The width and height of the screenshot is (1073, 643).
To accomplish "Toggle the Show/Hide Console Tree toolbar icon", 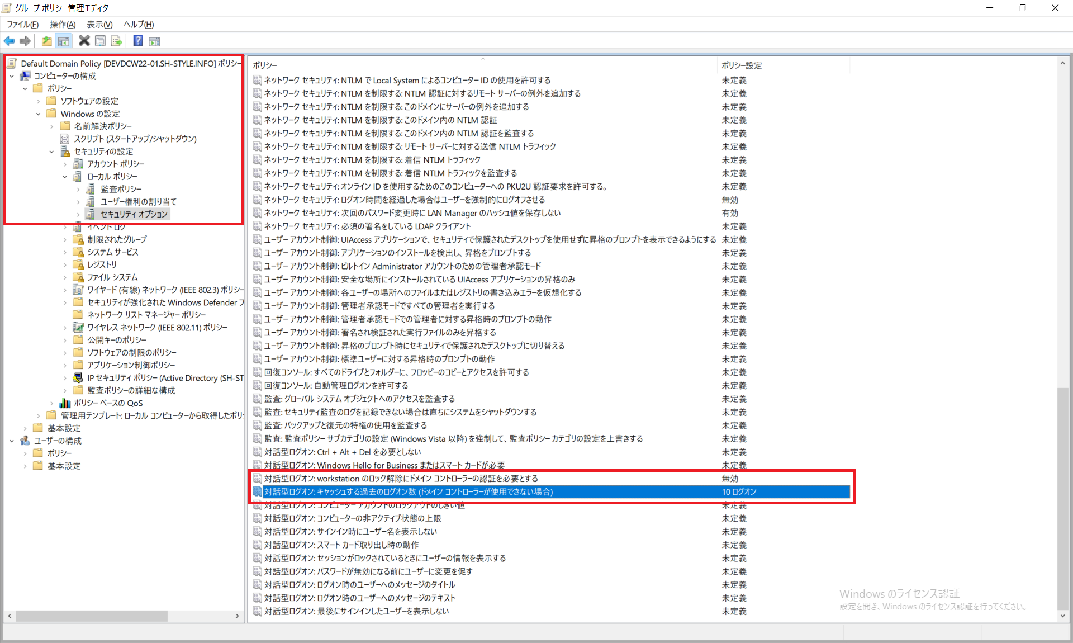I will click(64, 41).
